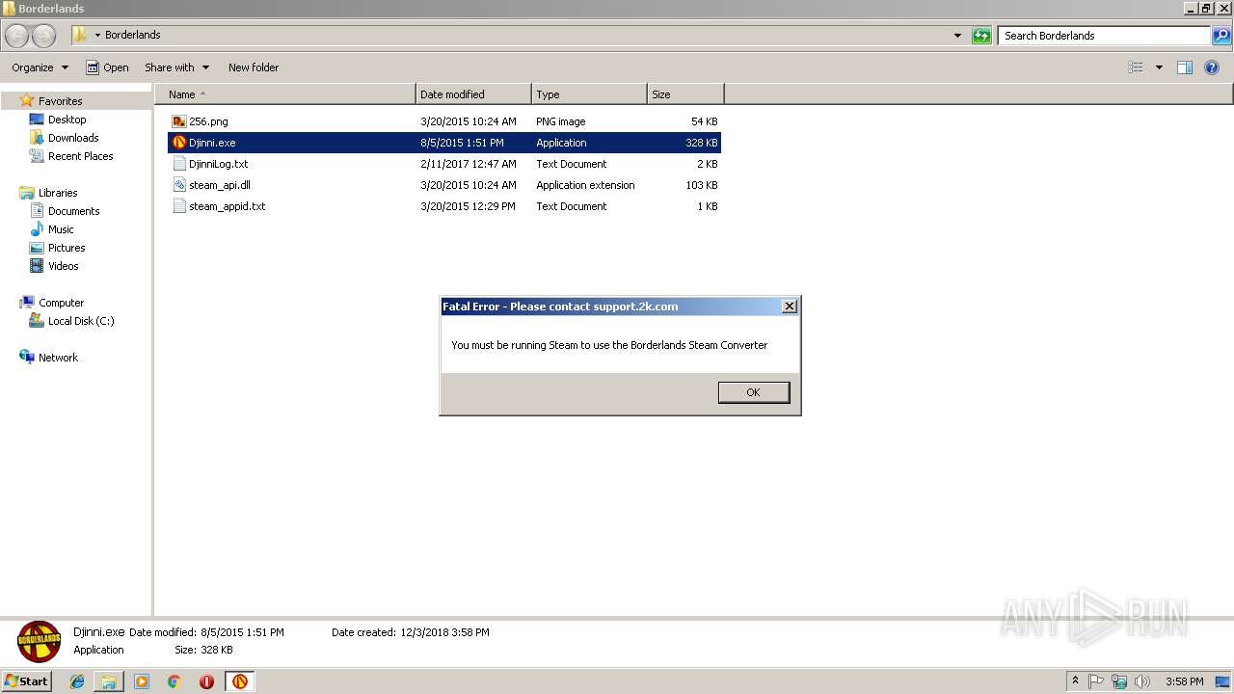This screenshot has width=1234, height=694.
Task: Click network tray icon
Action: pos(1119,681)
